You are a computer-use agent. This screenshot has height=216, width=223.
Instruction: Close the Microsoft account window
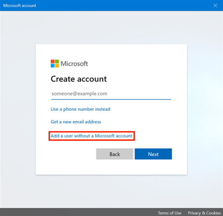coord(216,5)
